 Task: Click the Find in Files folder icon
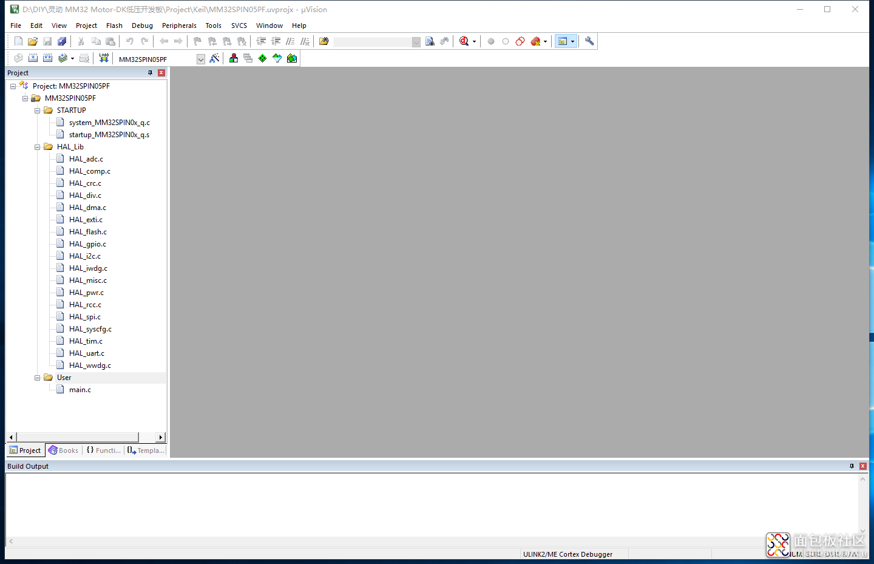[x=324, y=41]
